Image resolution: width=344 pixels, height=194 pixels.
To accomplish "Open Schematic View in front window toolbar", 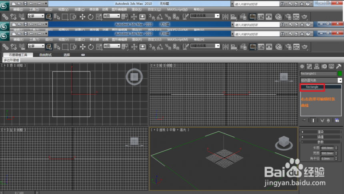I will 269,47.
